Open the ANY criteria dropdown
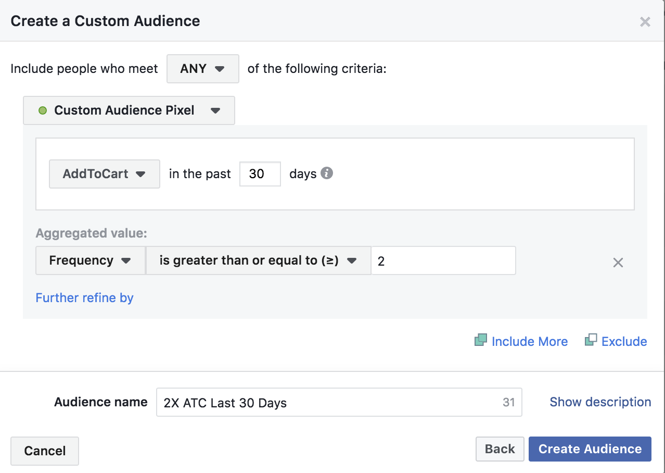The height and width of the screenshot is (473, 665). [x=203, y=69]
